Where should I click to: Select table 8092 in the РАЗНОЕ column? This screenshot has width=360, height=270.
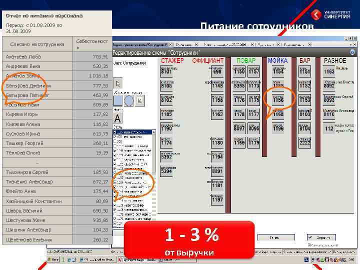pyautogui.click(x=329, y=86)
